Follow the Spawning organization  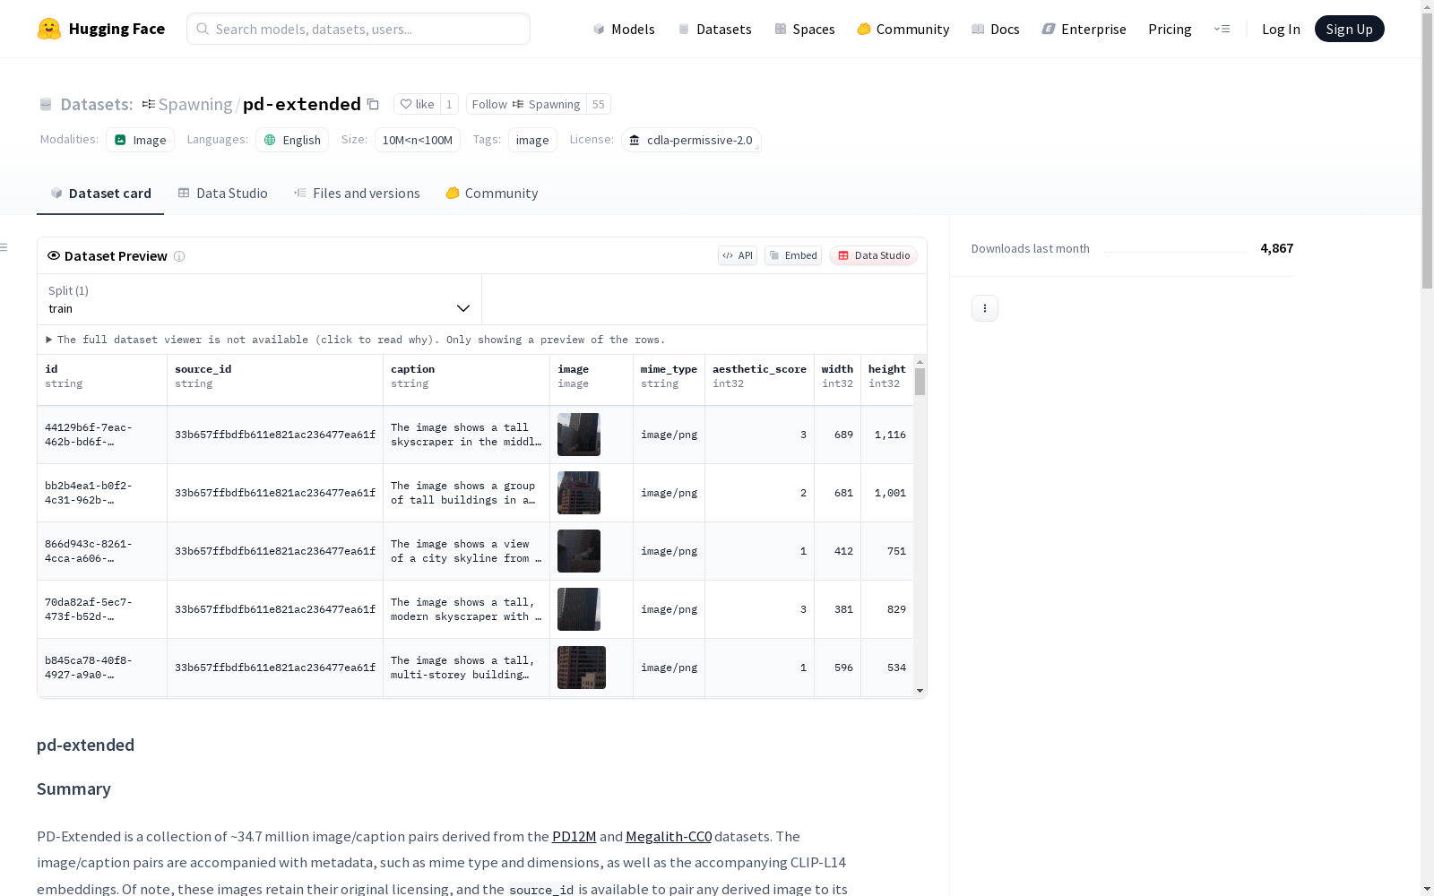tap(526, 104)
